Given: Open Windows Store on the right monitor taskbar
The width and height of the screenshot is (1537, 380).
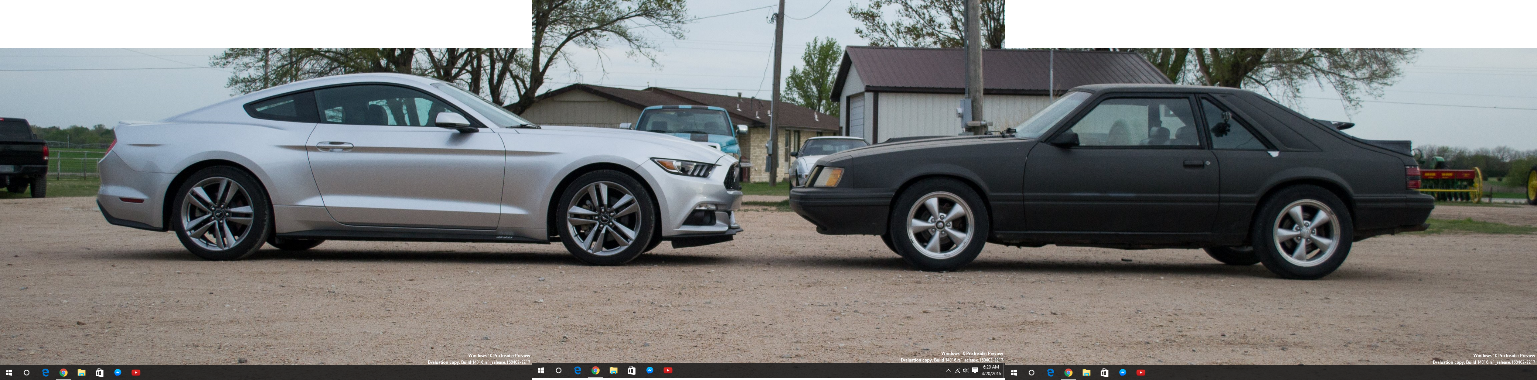Looking at the screenshot, I should (1104, 372).
